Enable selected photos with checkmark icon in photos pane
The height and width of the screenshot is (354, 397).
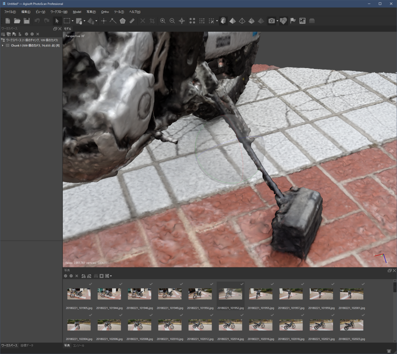pos(66,276)
